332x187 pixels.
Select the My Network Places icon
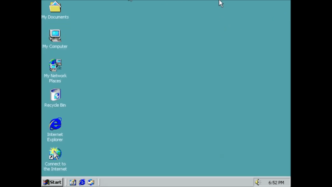coord(55,65)
